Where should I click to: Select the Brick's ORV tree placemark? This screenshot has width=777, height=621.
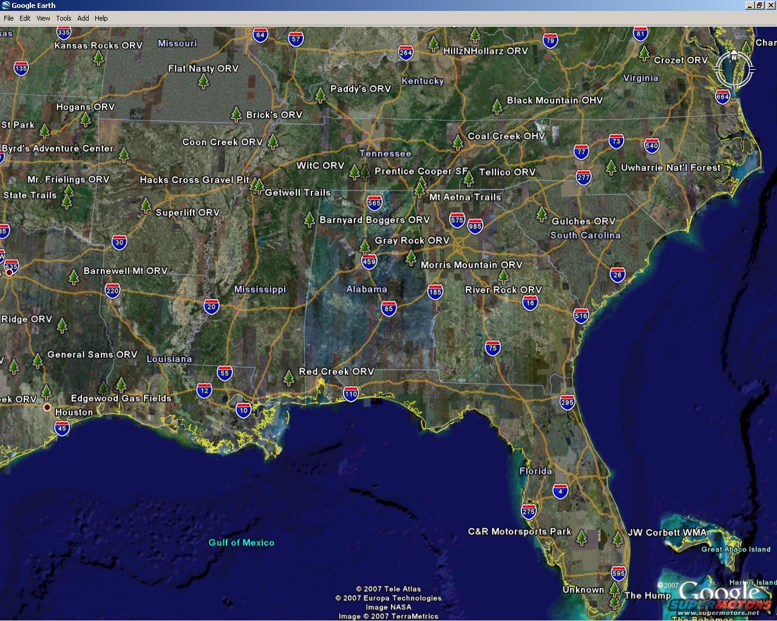(x=237, y=114)
